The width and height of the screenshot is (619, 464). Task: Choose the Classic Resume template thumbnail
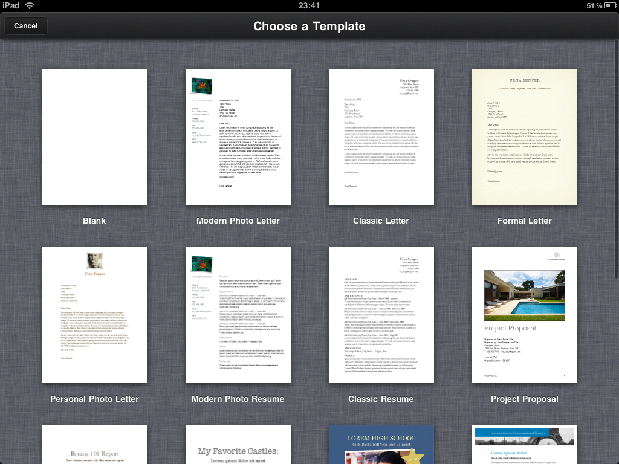381,315
